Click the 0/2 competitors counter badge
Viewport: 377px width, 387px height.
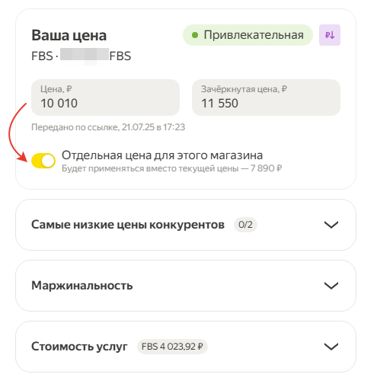[x=245, y=225]
